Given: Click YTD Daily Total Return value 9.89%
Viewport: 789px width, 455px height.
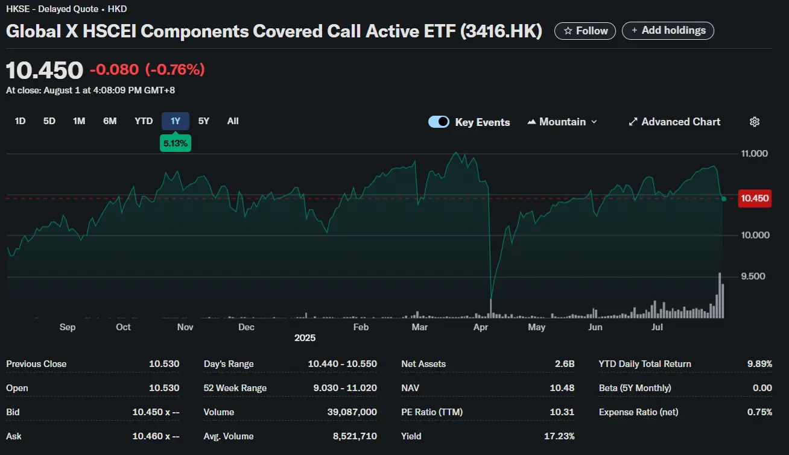Looking at the screenshot, I should tap(759, 364).
